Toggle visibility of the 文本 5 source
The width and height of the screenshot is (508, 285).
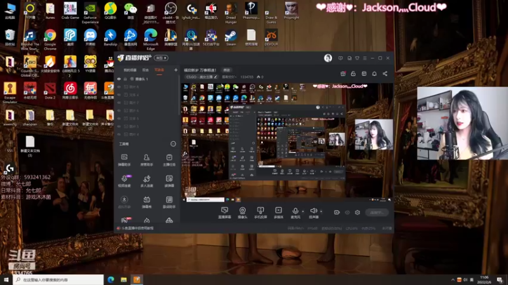tap(119, 118)
